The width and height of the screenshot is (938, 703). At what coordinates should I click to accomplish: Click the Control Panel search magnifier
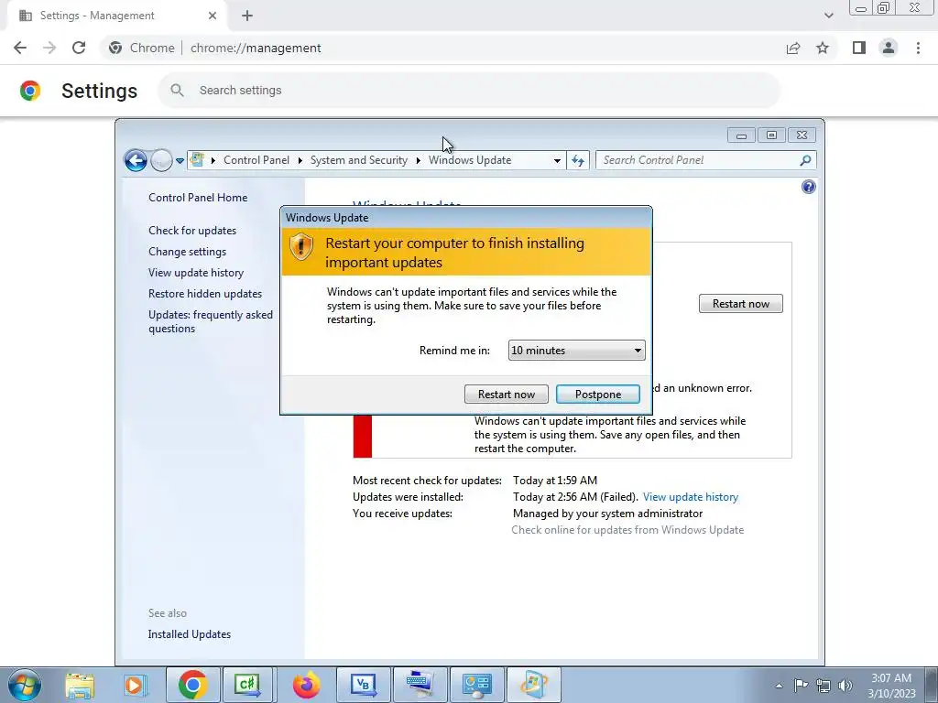point(805,160)
